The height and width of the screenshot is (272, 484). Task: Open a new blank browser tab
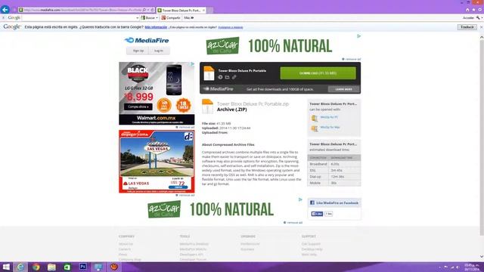[x=210, y=10]
